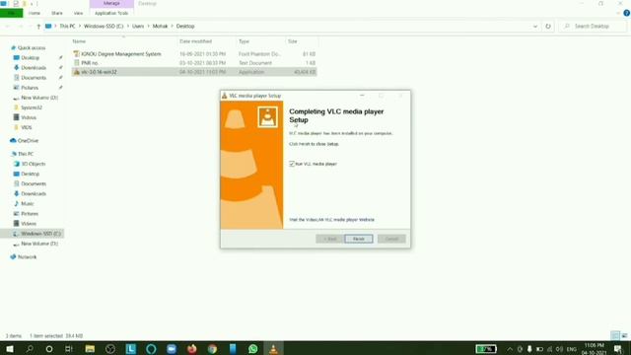Open Network in navigation pane
631x355 pixels.
[27, 257]
